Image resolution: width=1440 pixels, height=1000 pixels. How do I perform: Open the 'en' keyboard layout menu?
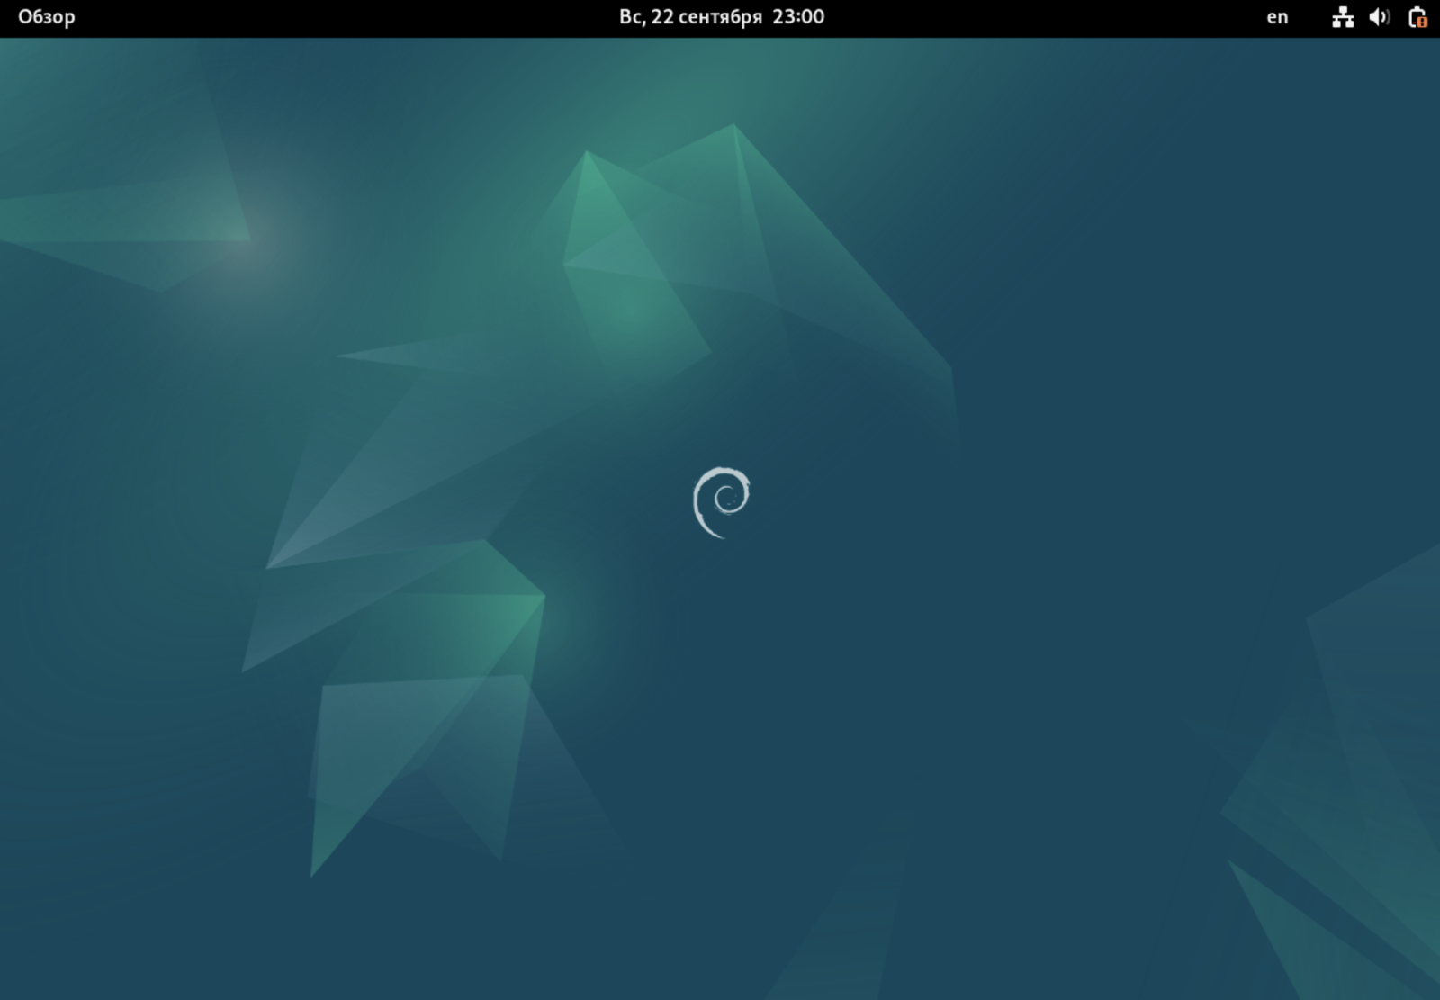tap(1277, 17)
